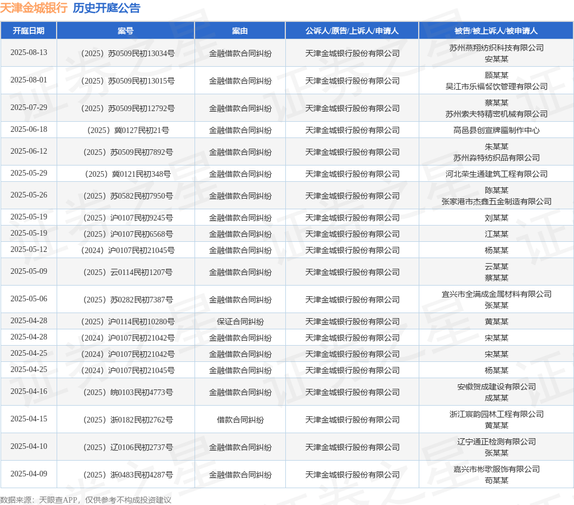Click defendant 安某某
Viewport: 574px width, 505px height.
[497, 59]
